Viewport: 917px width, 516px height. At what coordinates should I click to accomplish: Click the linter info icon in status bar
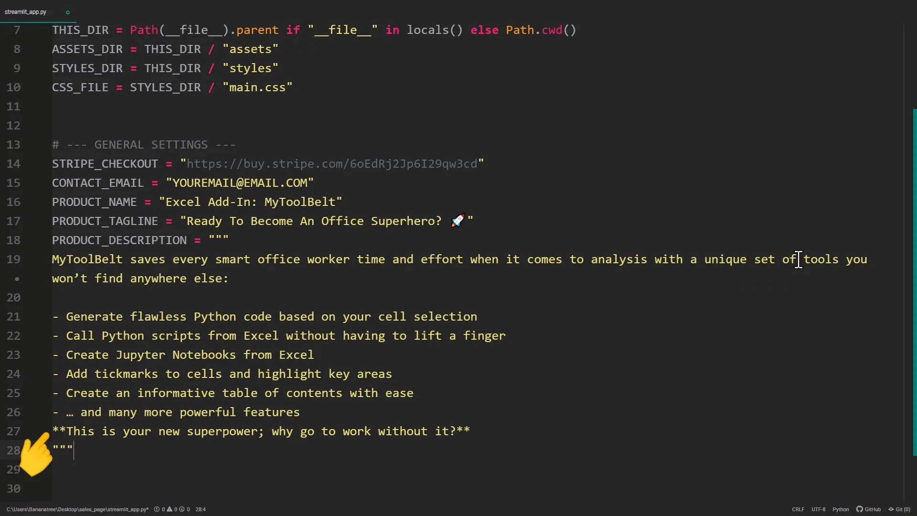coord(182,509)
